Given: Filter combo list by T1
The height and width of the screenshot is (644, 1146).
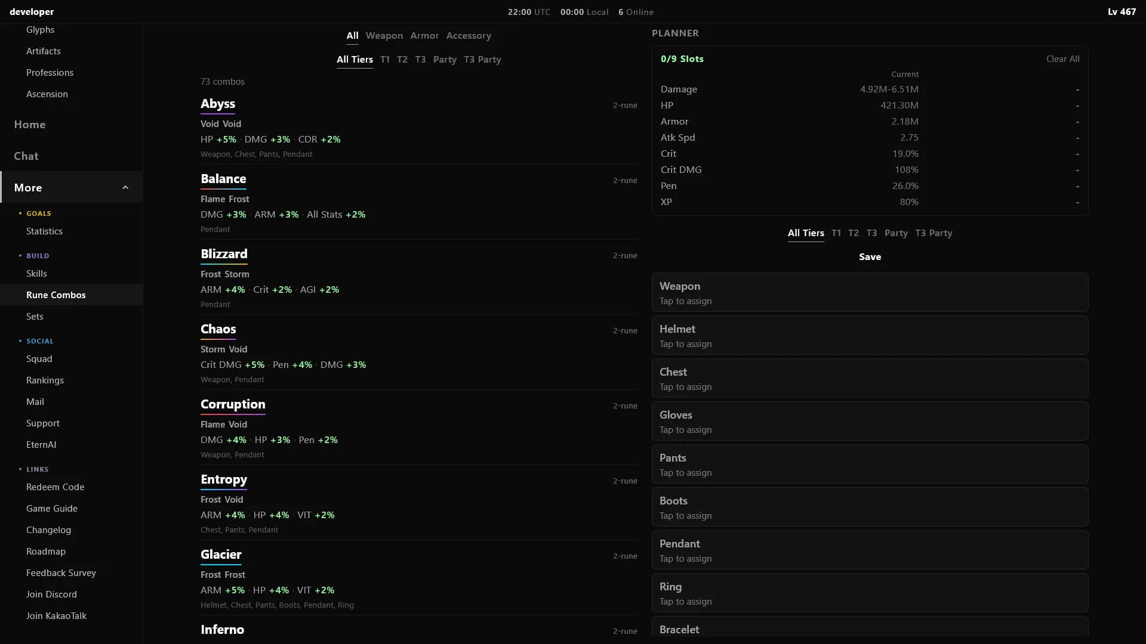Looking at the screenshot, I should (x=385, y=60).
